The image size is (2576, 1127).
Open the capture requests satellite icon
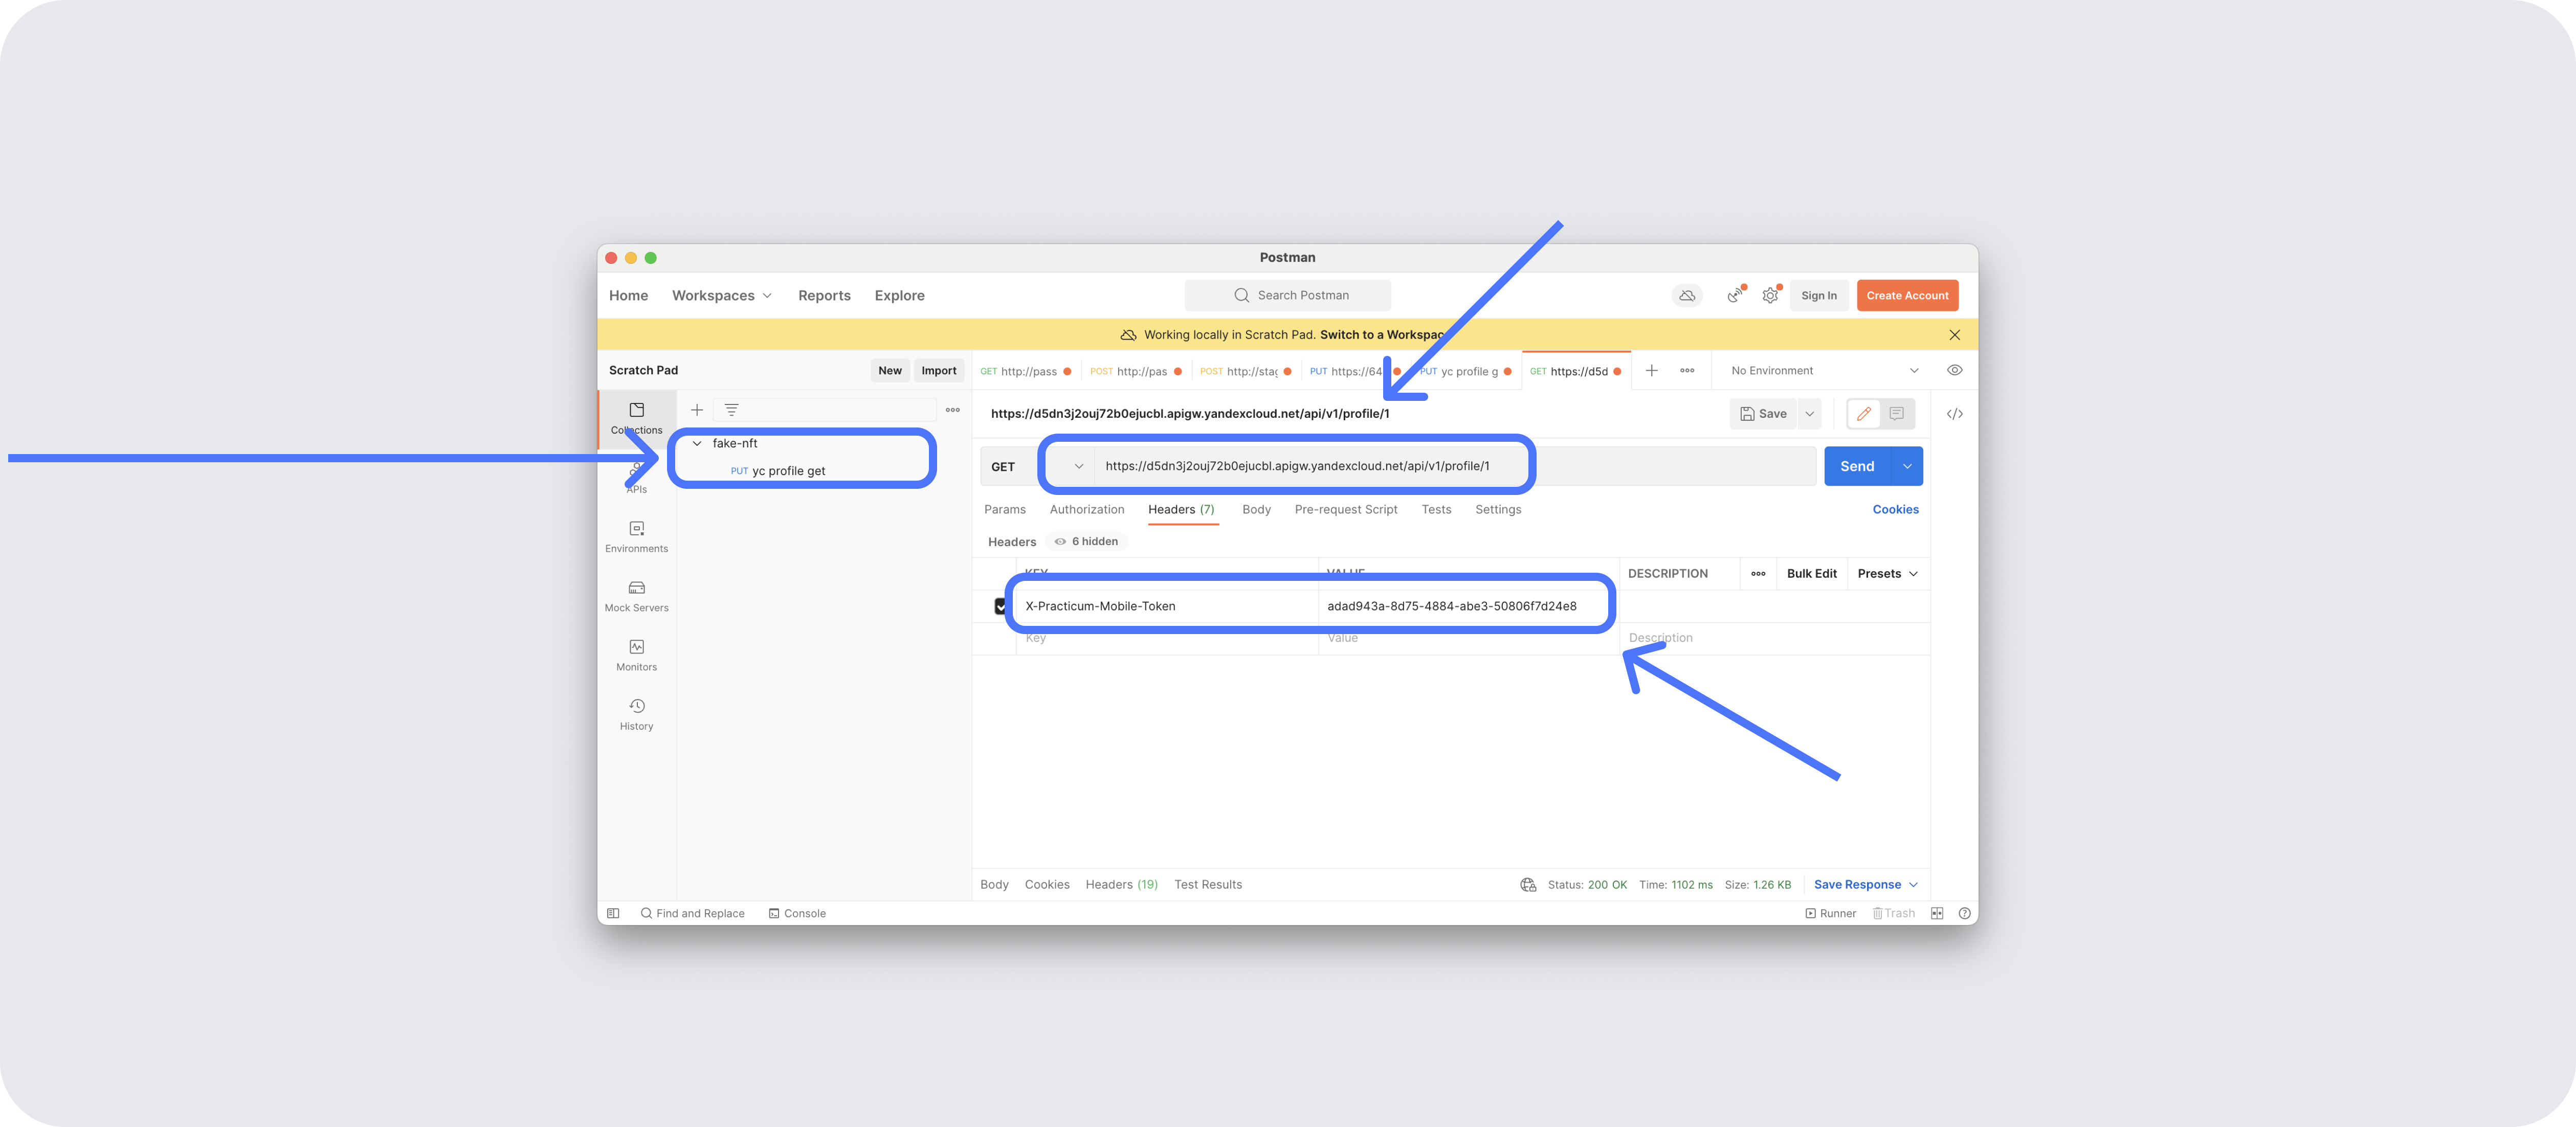[x=1735, y=296]
